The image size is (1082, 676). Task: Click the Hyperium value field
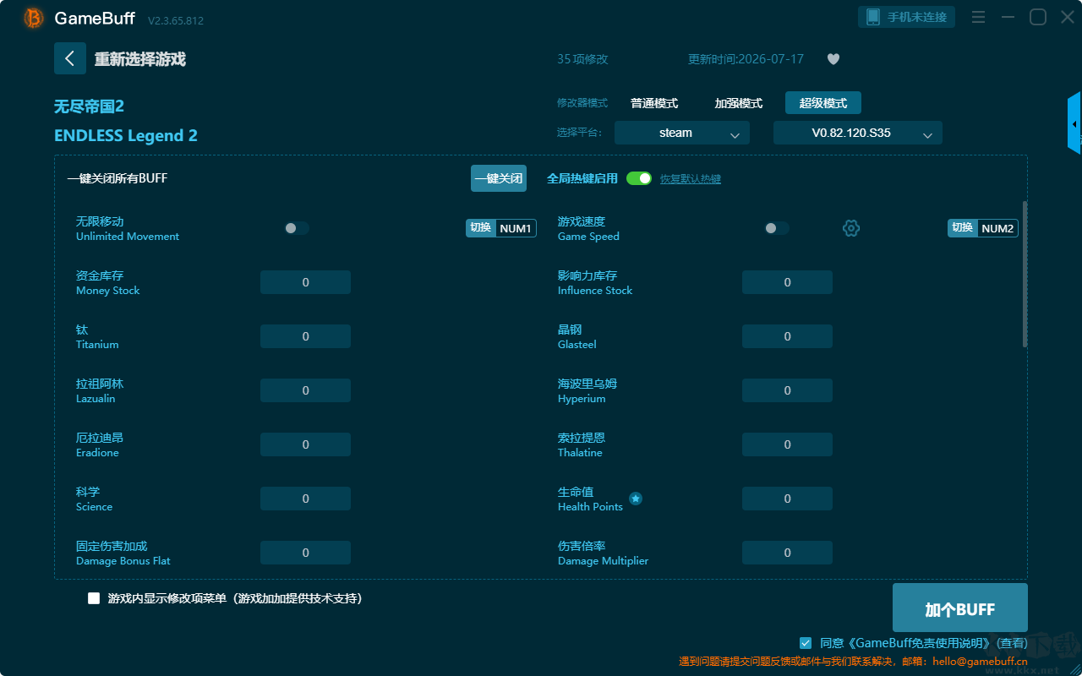[787, 390]
